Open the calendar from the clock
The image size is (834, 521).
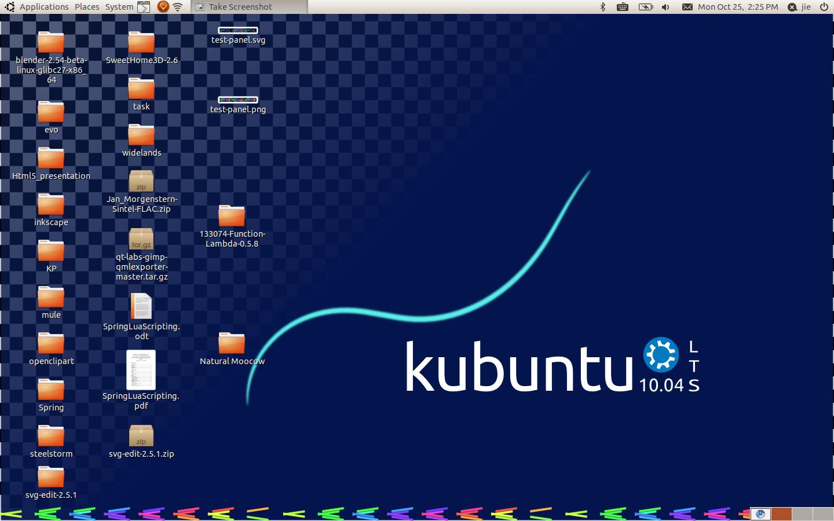pyautogui.click(x=738, y=7)
